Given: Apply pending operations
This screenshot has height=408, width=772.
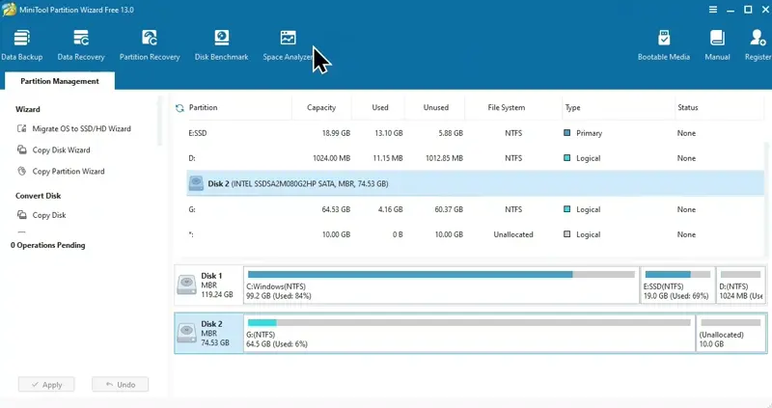Looking at the screenshot, I should point(46,385).
